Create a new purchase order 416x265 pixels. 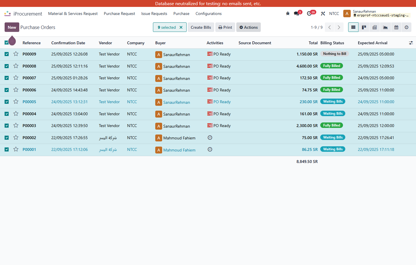pos(12,27)
